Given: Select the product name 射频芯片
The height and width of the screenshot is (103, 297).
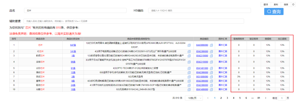Looking at the screenshot, I should (x=40, y=55).
